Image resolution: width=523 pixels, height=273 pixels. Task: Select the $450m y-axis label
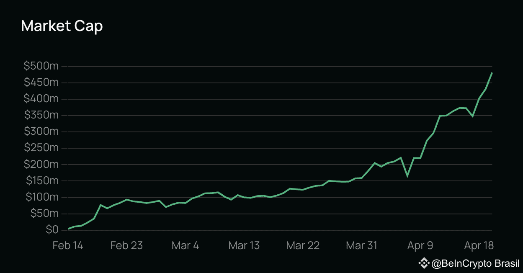coord(41,82)
